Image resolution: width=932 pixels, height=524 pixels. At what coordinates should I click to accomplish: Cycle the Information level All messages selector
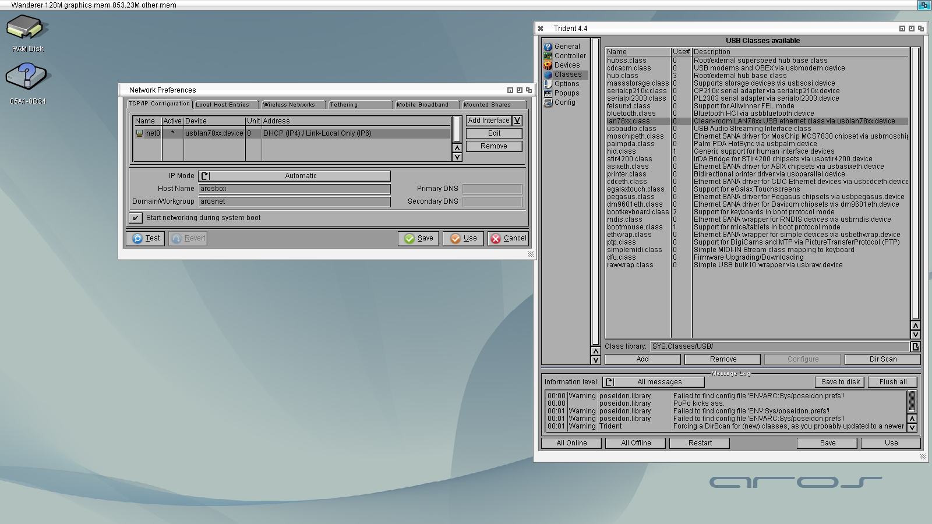(x=654, y=382)
